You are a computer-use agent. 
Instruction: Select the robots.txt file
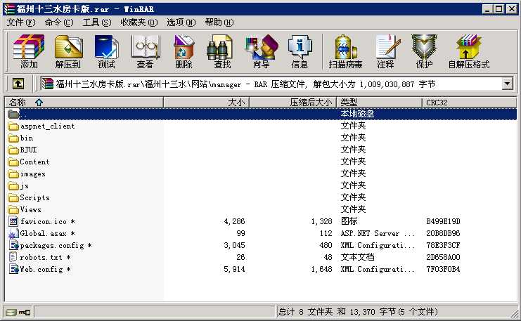click(x=39, y=258)
